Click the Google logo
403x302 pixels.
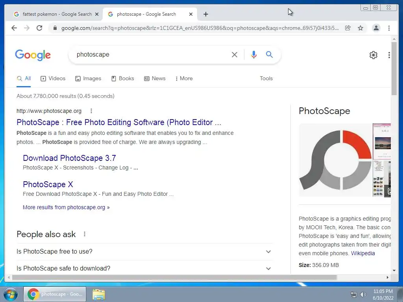pos(33,55)
